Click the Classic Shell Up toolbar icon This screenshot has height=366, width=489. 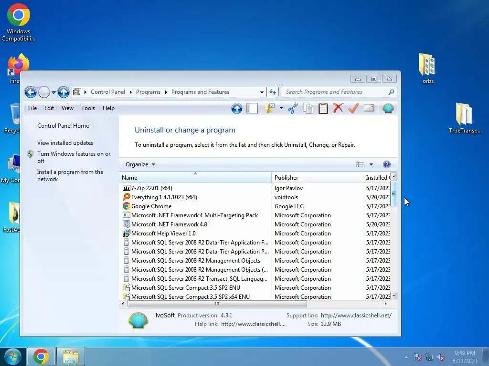coord(237,108)
